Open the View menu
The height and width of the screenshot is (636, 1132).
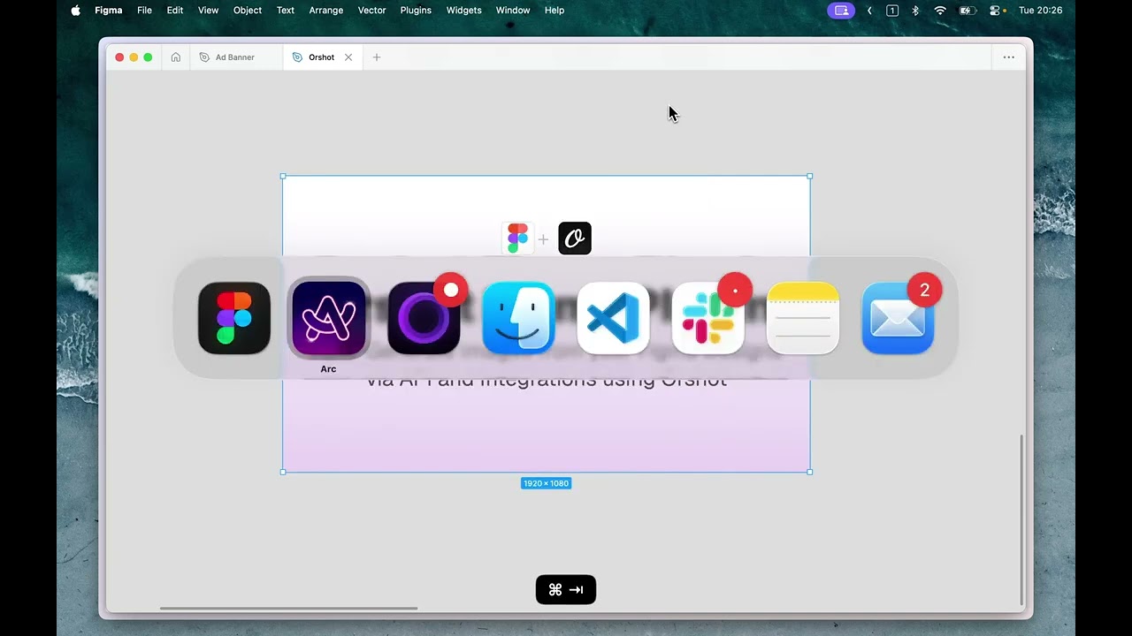[208, 11]
